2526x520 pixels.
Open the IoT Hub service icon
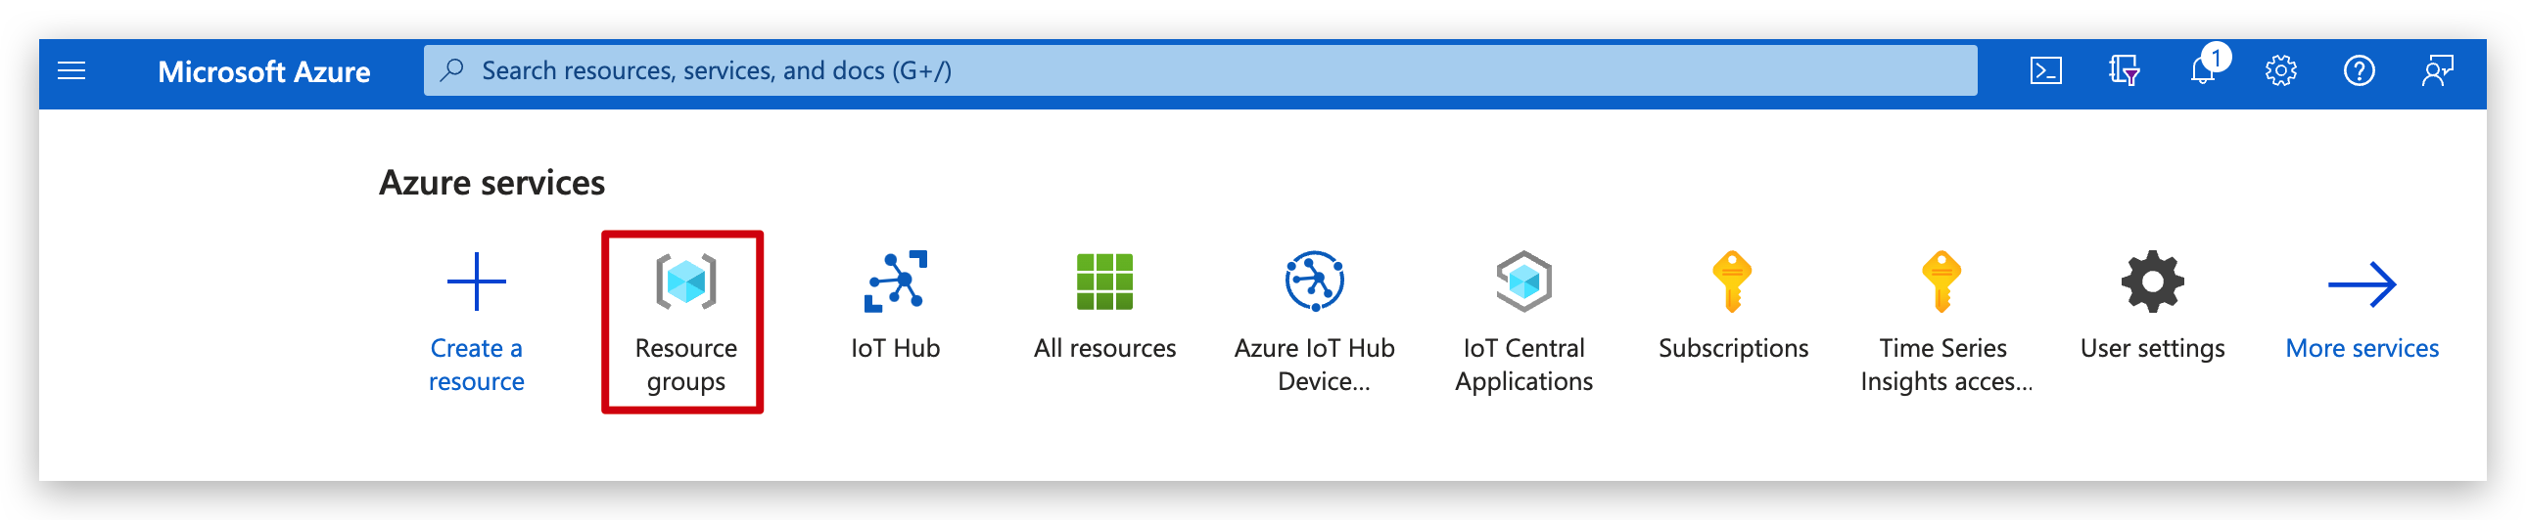click(895, 282)
